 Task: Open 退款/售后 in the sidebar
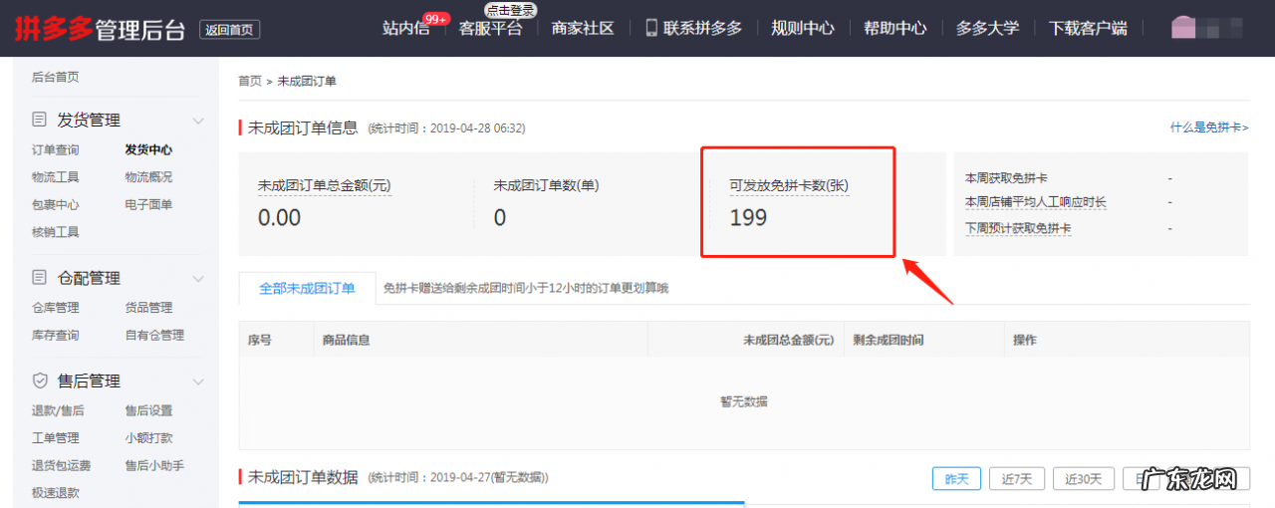click(x=58, y=410)
